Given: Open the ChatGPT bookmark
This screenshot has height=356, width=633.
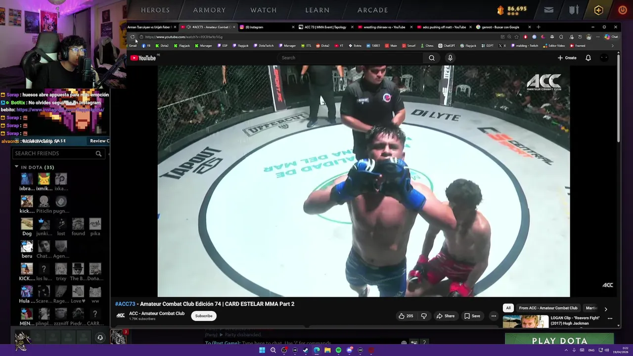Looking at the screenshot, I should 447,45.
